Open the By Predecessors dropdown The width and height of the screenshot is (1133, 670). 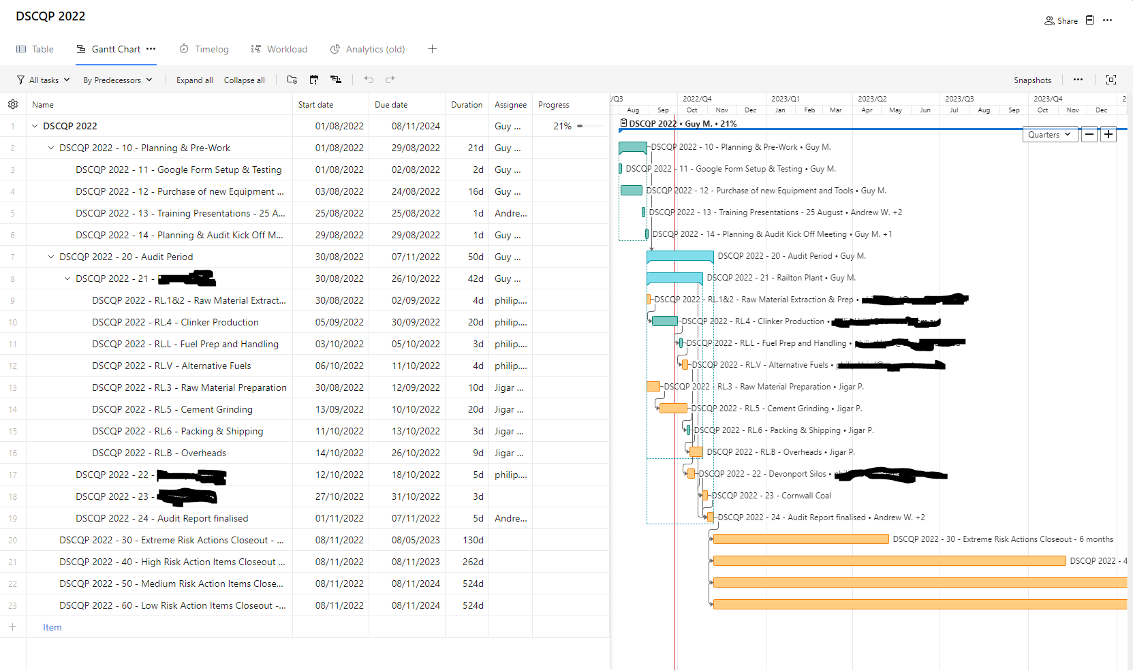coord(117,80)
